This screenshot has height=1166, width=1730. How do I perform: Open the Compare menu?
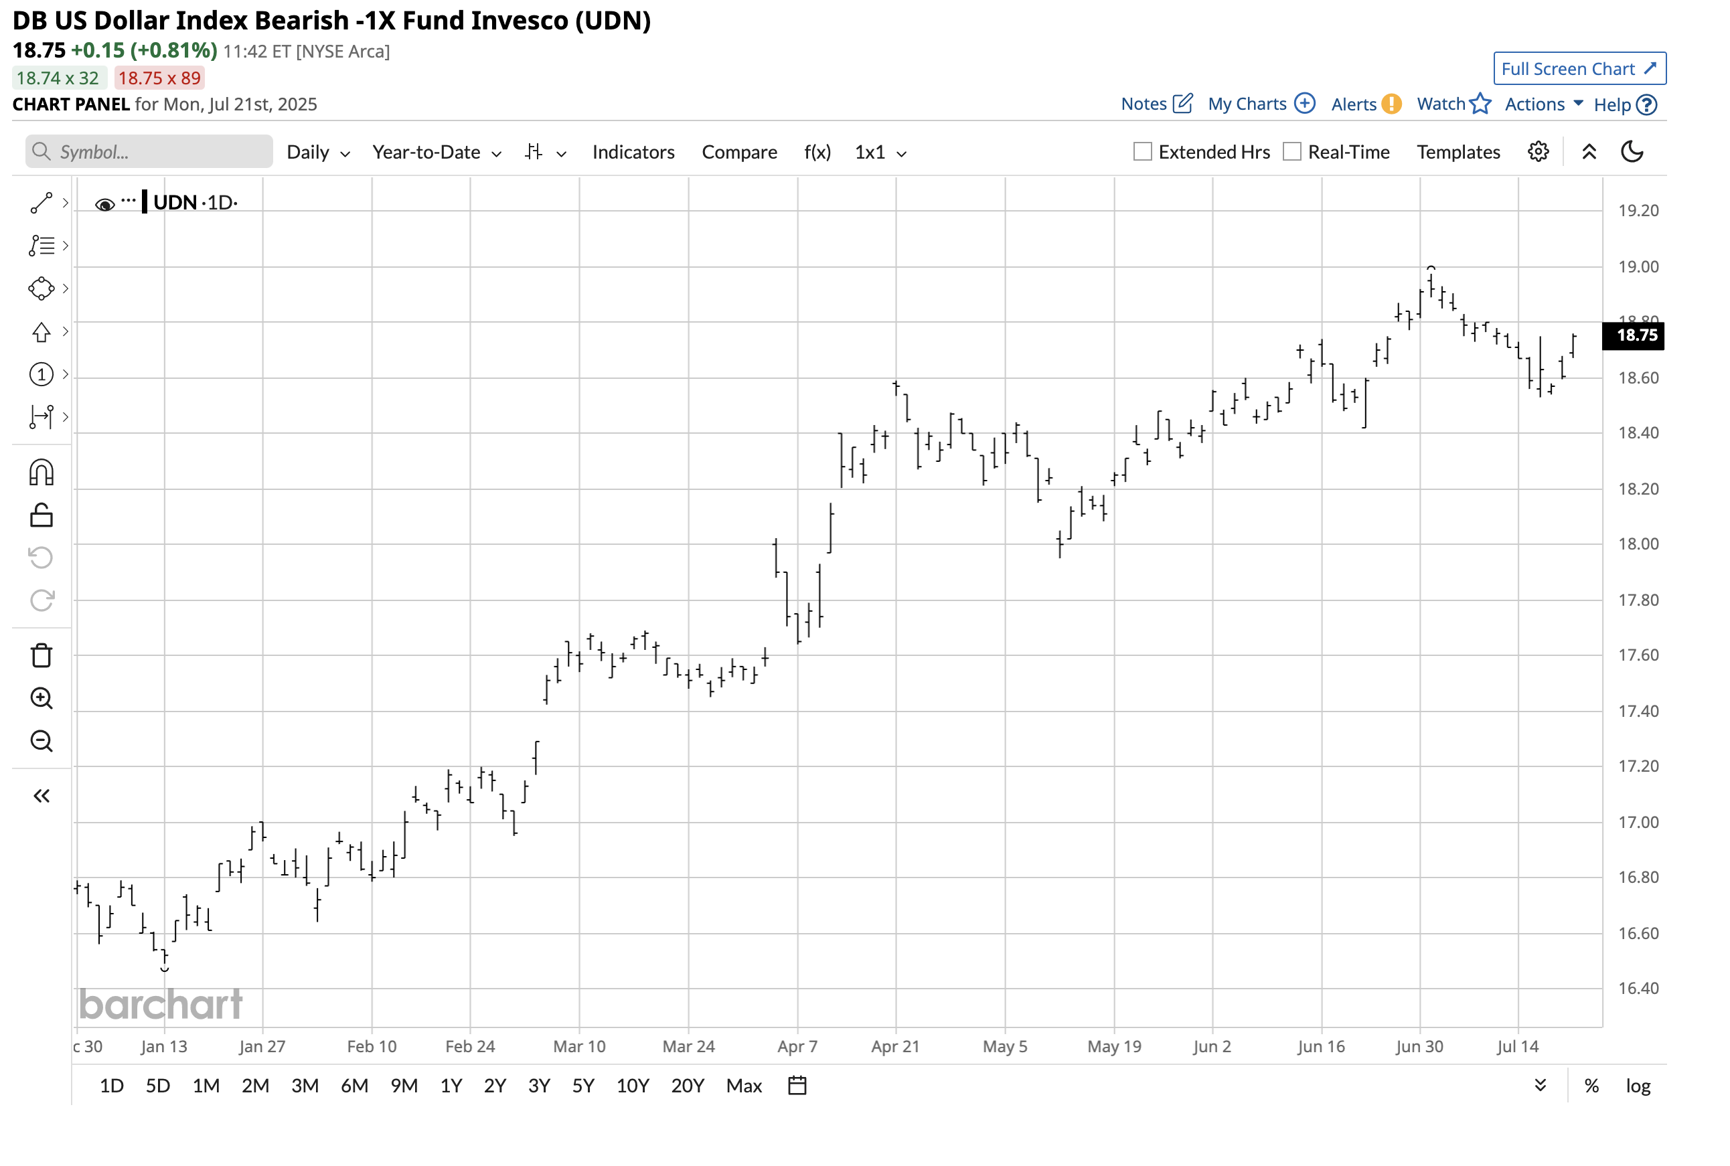click(738, 153)
